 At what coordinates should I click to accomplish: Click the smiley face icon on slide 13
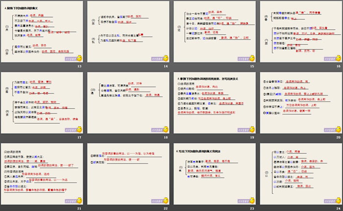(79, 58)
